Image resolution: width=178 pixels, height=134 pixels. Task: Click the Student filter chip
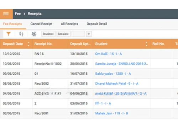48,34
